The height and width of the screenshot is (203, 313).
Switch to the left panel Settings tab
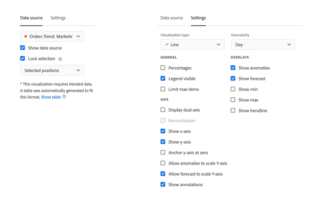tap(58, 18)
